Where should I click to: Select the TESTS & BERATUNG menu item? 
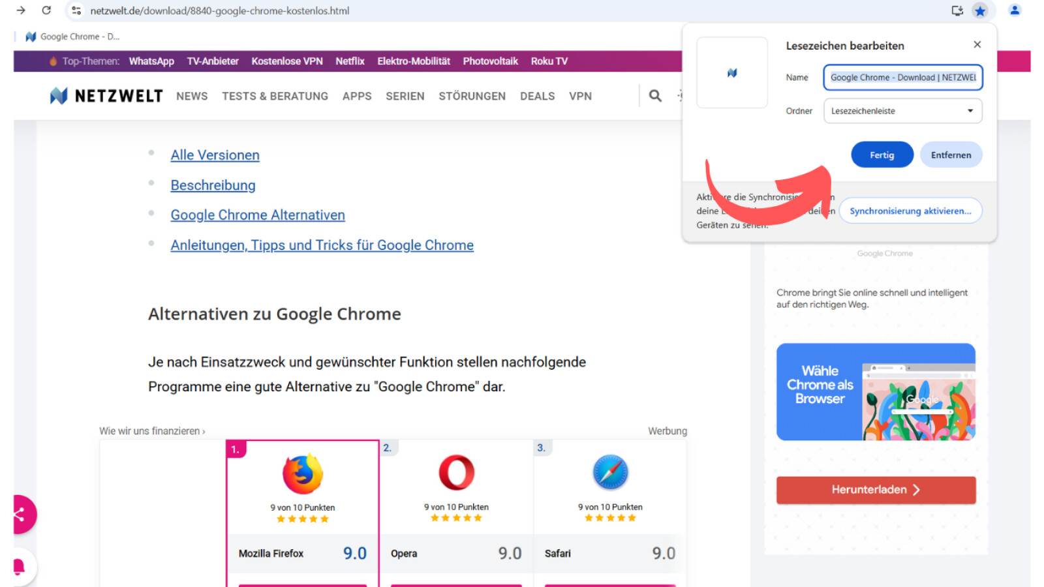coord(275,96)
